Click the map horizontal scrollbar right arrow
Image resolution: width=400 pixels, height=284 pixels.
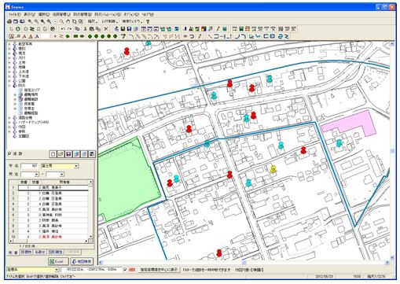tap(387, 262)
